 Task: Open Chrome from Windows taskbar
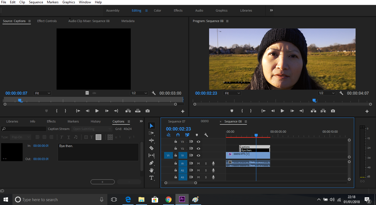click(169, 199)
